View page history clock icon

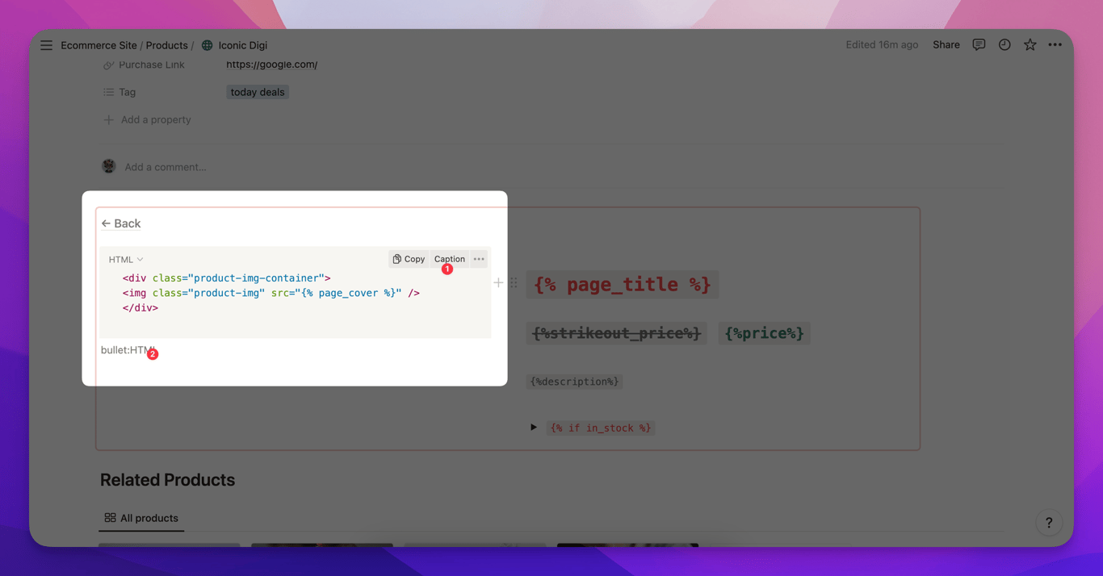pos(1004,45)
